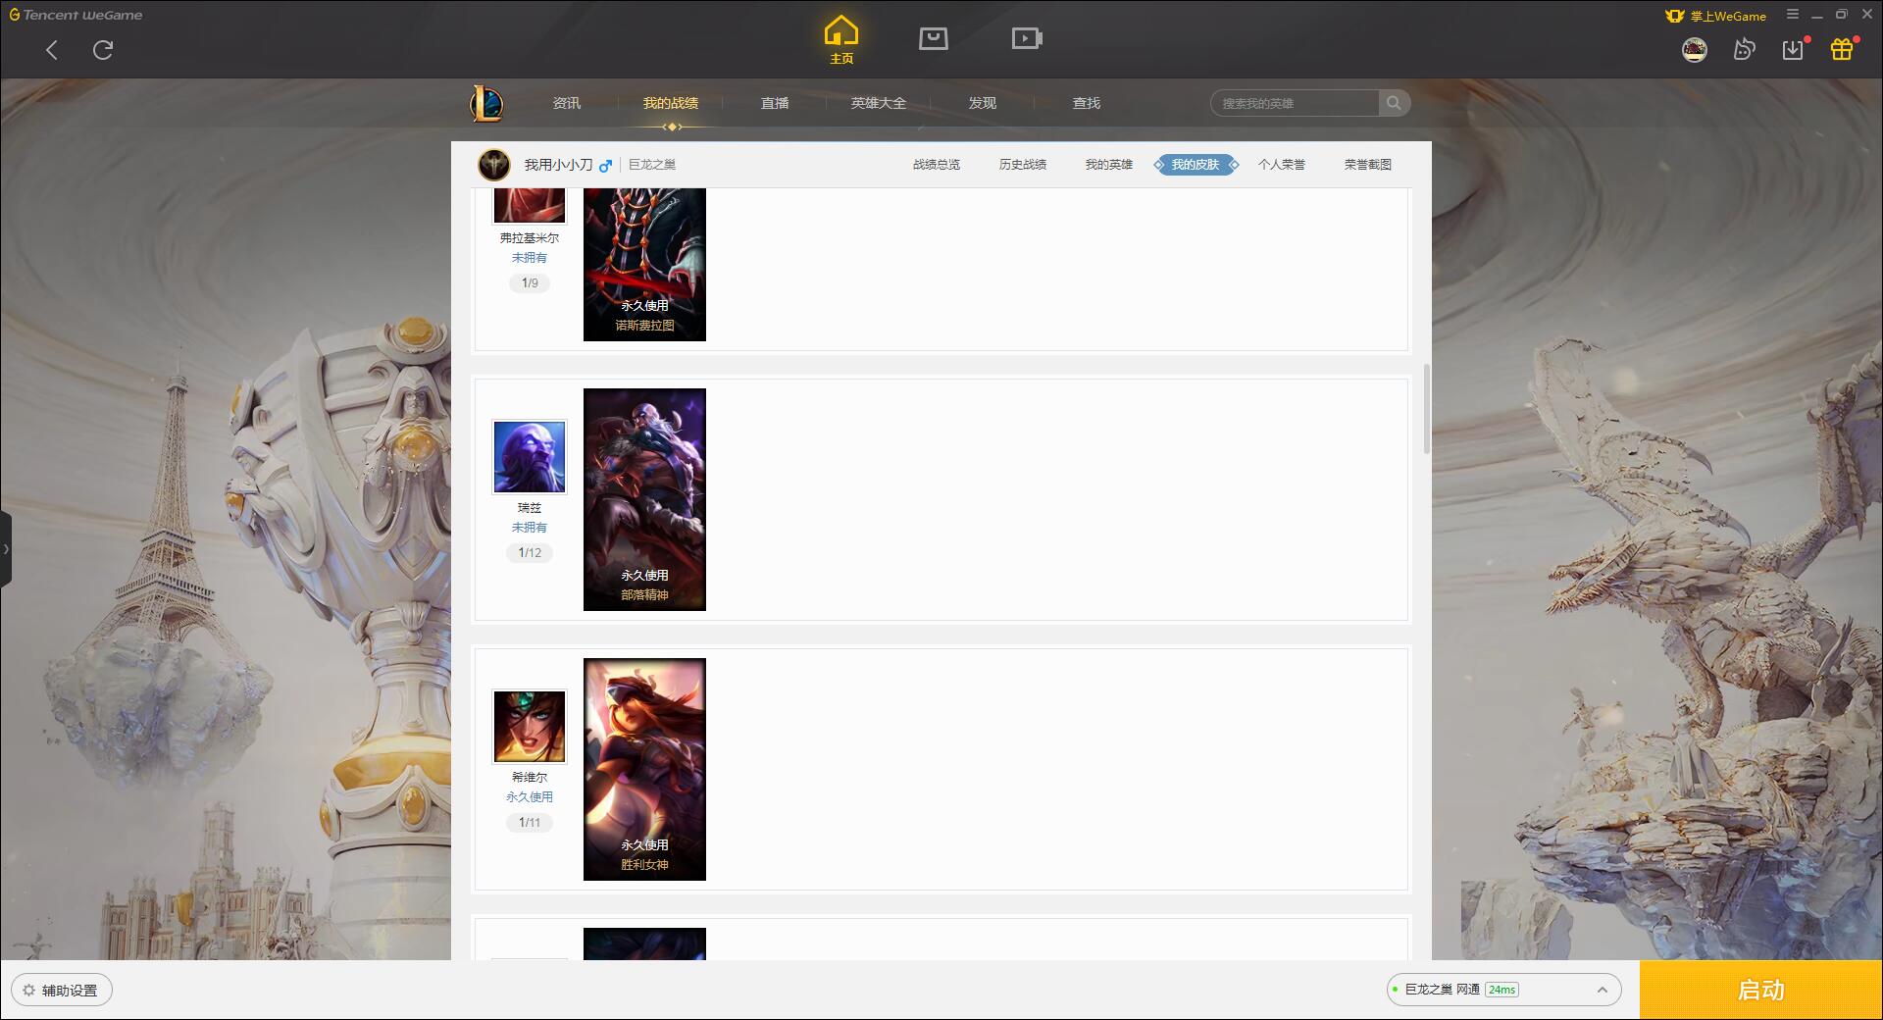Click 未拥有 under 瑞兹
This screenshot has width=1883, height=1020.
(x=530, y=528)
